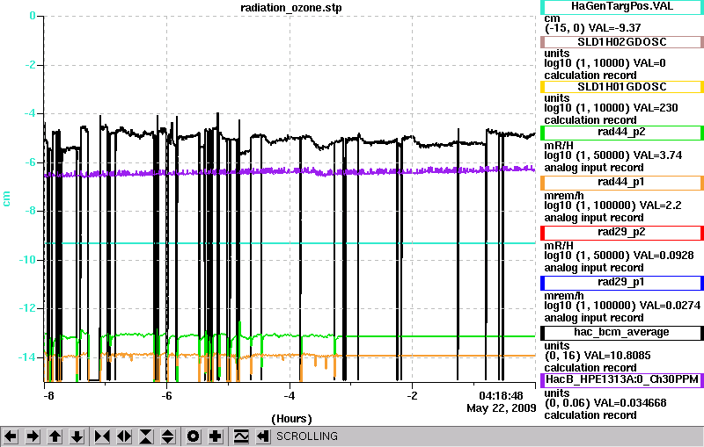
Task: Click the mrem/h unit text under rad29_p1
Action: click(564, 296)
